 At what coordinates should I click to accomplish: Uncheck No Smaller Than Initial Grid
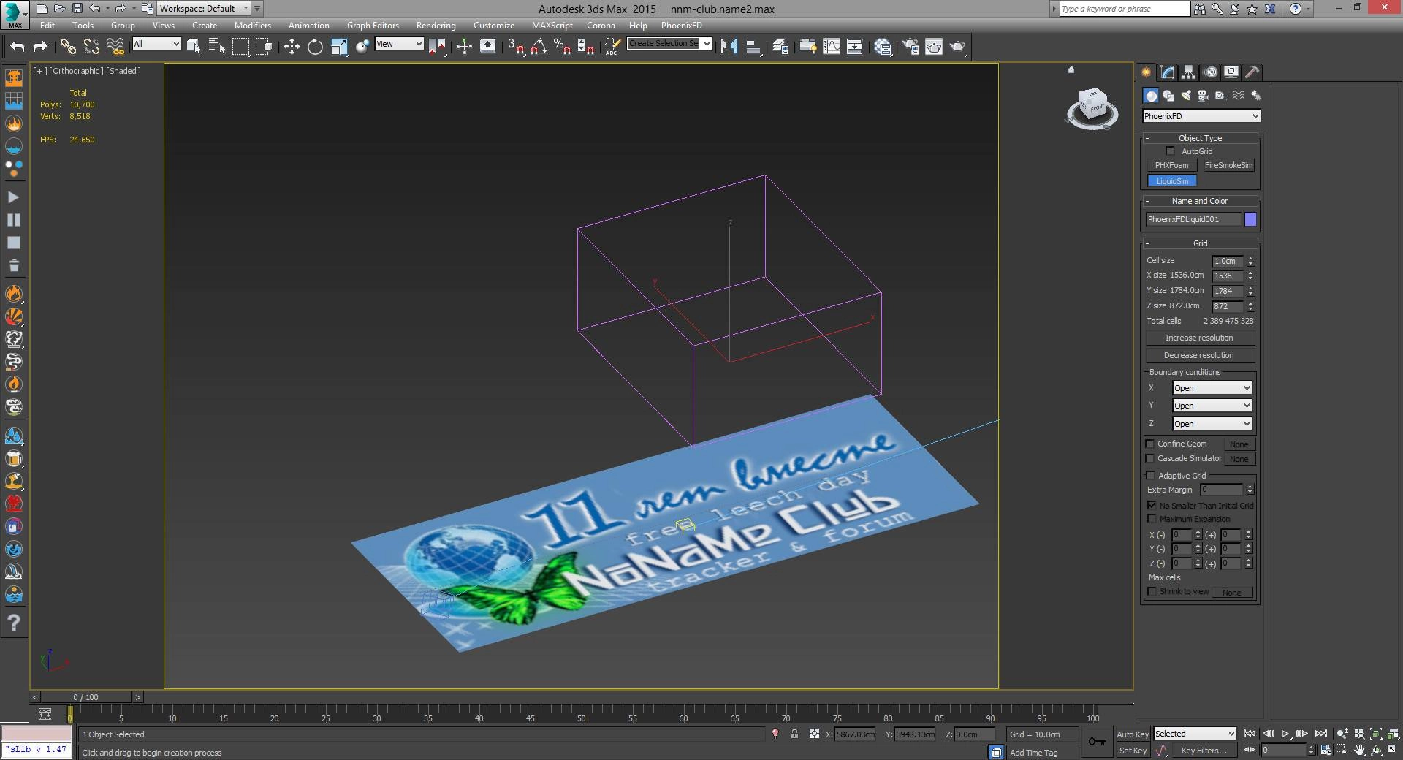coord(1152,506)
